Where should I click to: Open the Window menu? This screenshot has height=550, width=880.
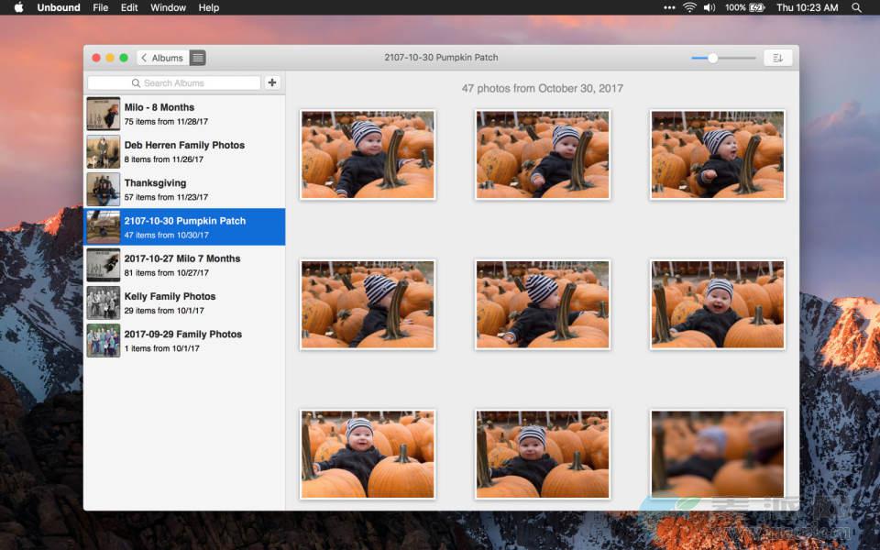(168, 7)
